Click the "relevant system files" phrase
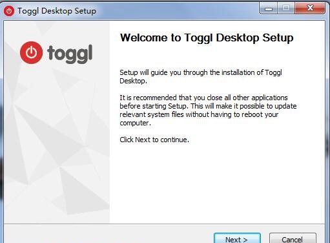Image resolution: width=330 pixels, height=243 pixels. tap(152, 114)
